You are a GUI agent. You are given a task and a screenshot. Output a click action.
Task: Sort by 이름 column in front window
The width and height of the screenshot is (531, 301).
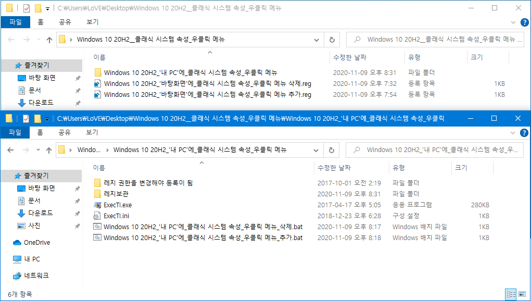(x=99, y=168)
